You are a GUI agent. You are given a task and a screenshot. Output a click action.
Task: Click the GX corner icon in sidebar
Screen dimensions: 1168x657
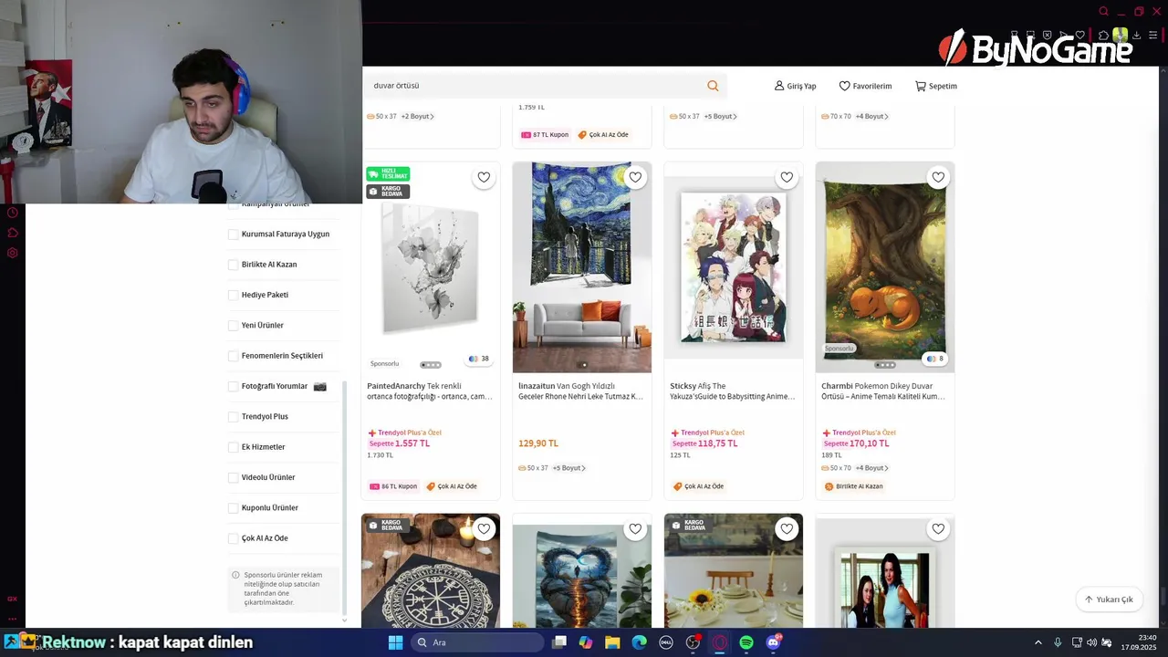12,599
